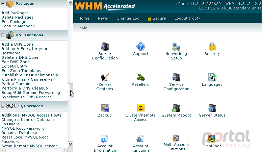Click Change a User or Database Password
The width and height of the screenshot is (262, 152).
tap(28, 122)
